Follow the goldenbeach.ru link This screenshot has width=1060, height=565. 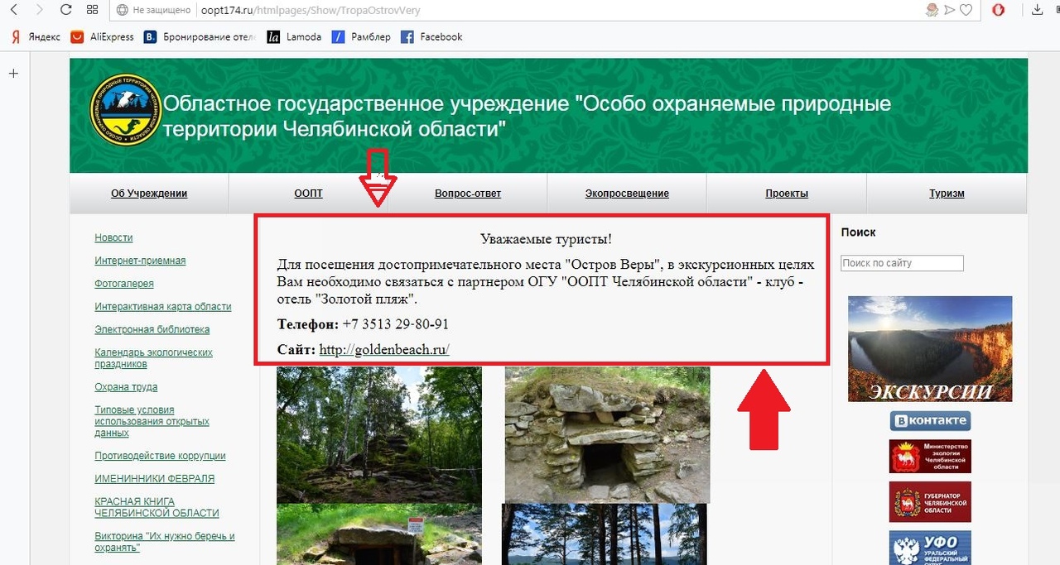384,349
